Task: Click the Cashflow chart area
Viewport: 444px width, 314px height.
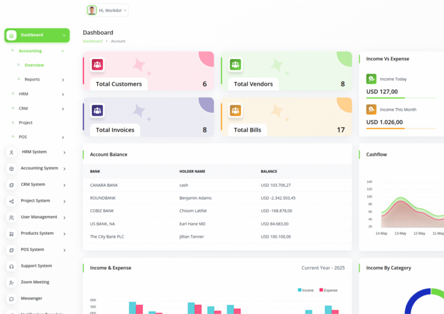Action: (x=412, y=211)
